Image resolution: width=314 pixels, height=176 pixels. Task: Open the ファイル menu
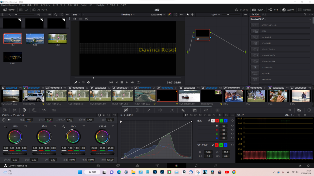22,5
